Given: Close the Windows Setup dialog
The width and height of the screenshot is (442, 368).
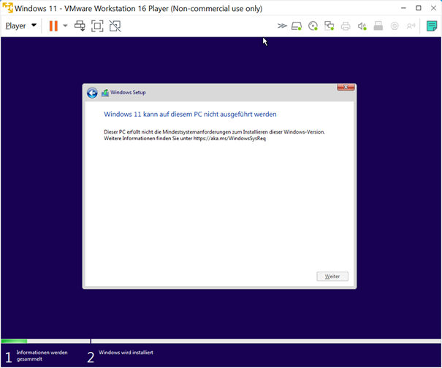Looking at the screenshot, I should pyautogui.click(x=346, y=87).
